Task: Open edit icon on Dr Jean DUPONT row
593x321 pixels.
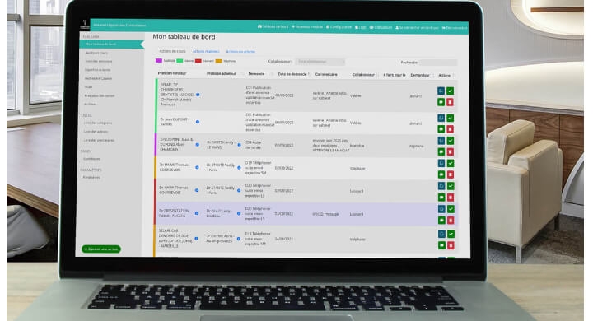Action: coord(441,118)
